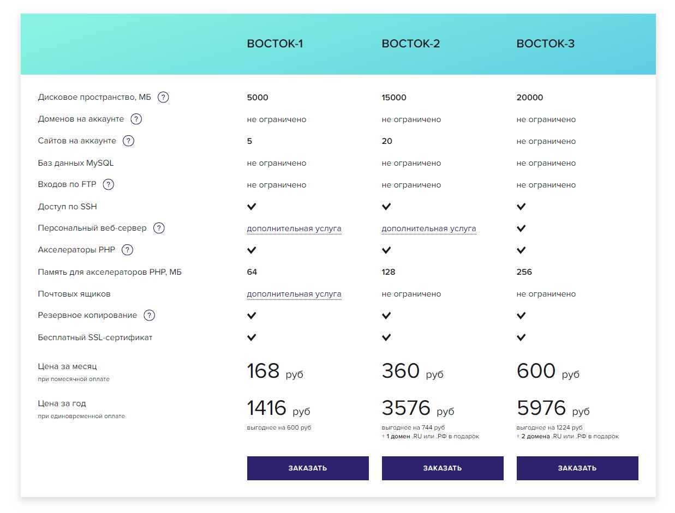Click дополнительная услуга link for ВОСТОК-2 web server
The image size is (675, 513).
[429, 229]
